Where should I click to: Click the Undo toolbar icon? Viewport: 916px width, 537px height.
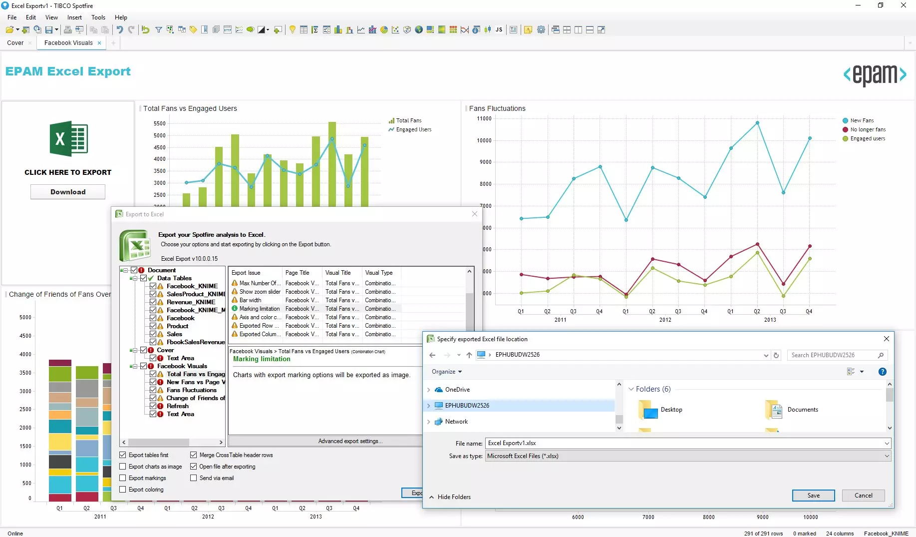click(120, 30)
